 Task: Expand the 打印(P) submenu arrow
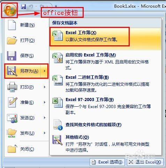(45, 87)
